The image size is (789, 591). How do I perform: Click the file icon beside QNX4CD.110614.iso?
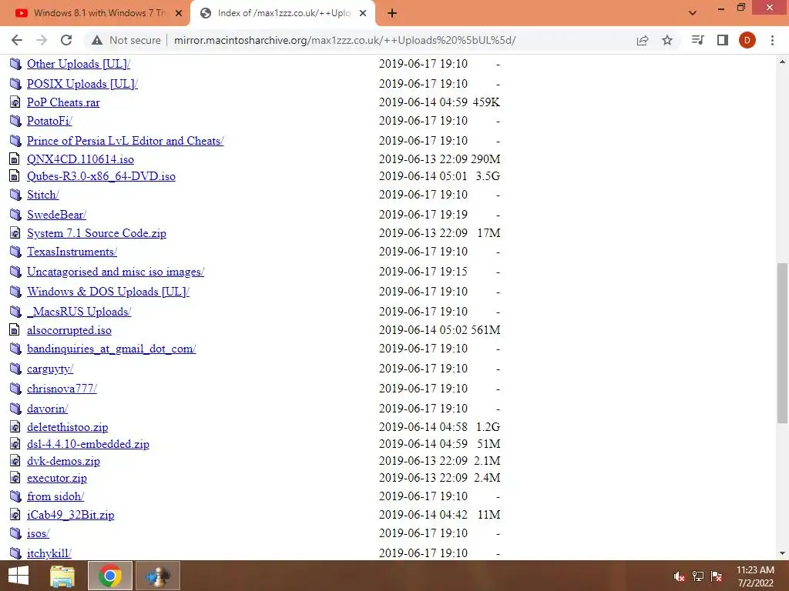point(15,159)
